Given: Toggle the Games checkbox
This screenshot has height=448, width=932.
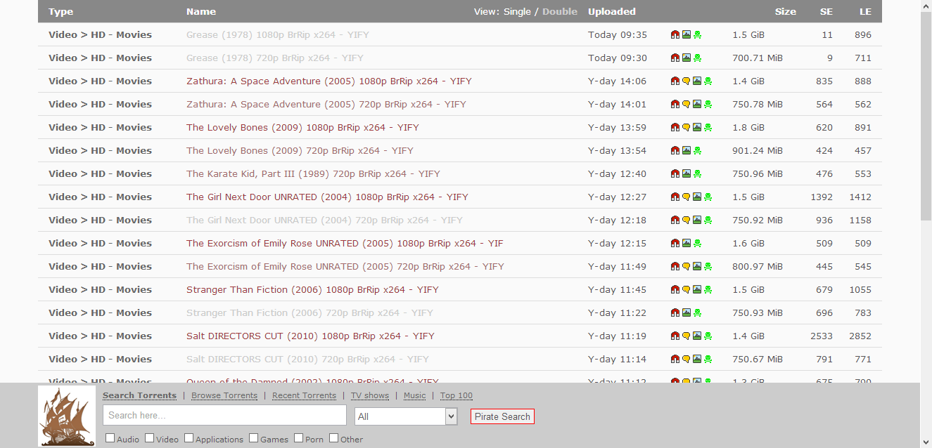Looking at the screenshot, I should coord(254,438).
